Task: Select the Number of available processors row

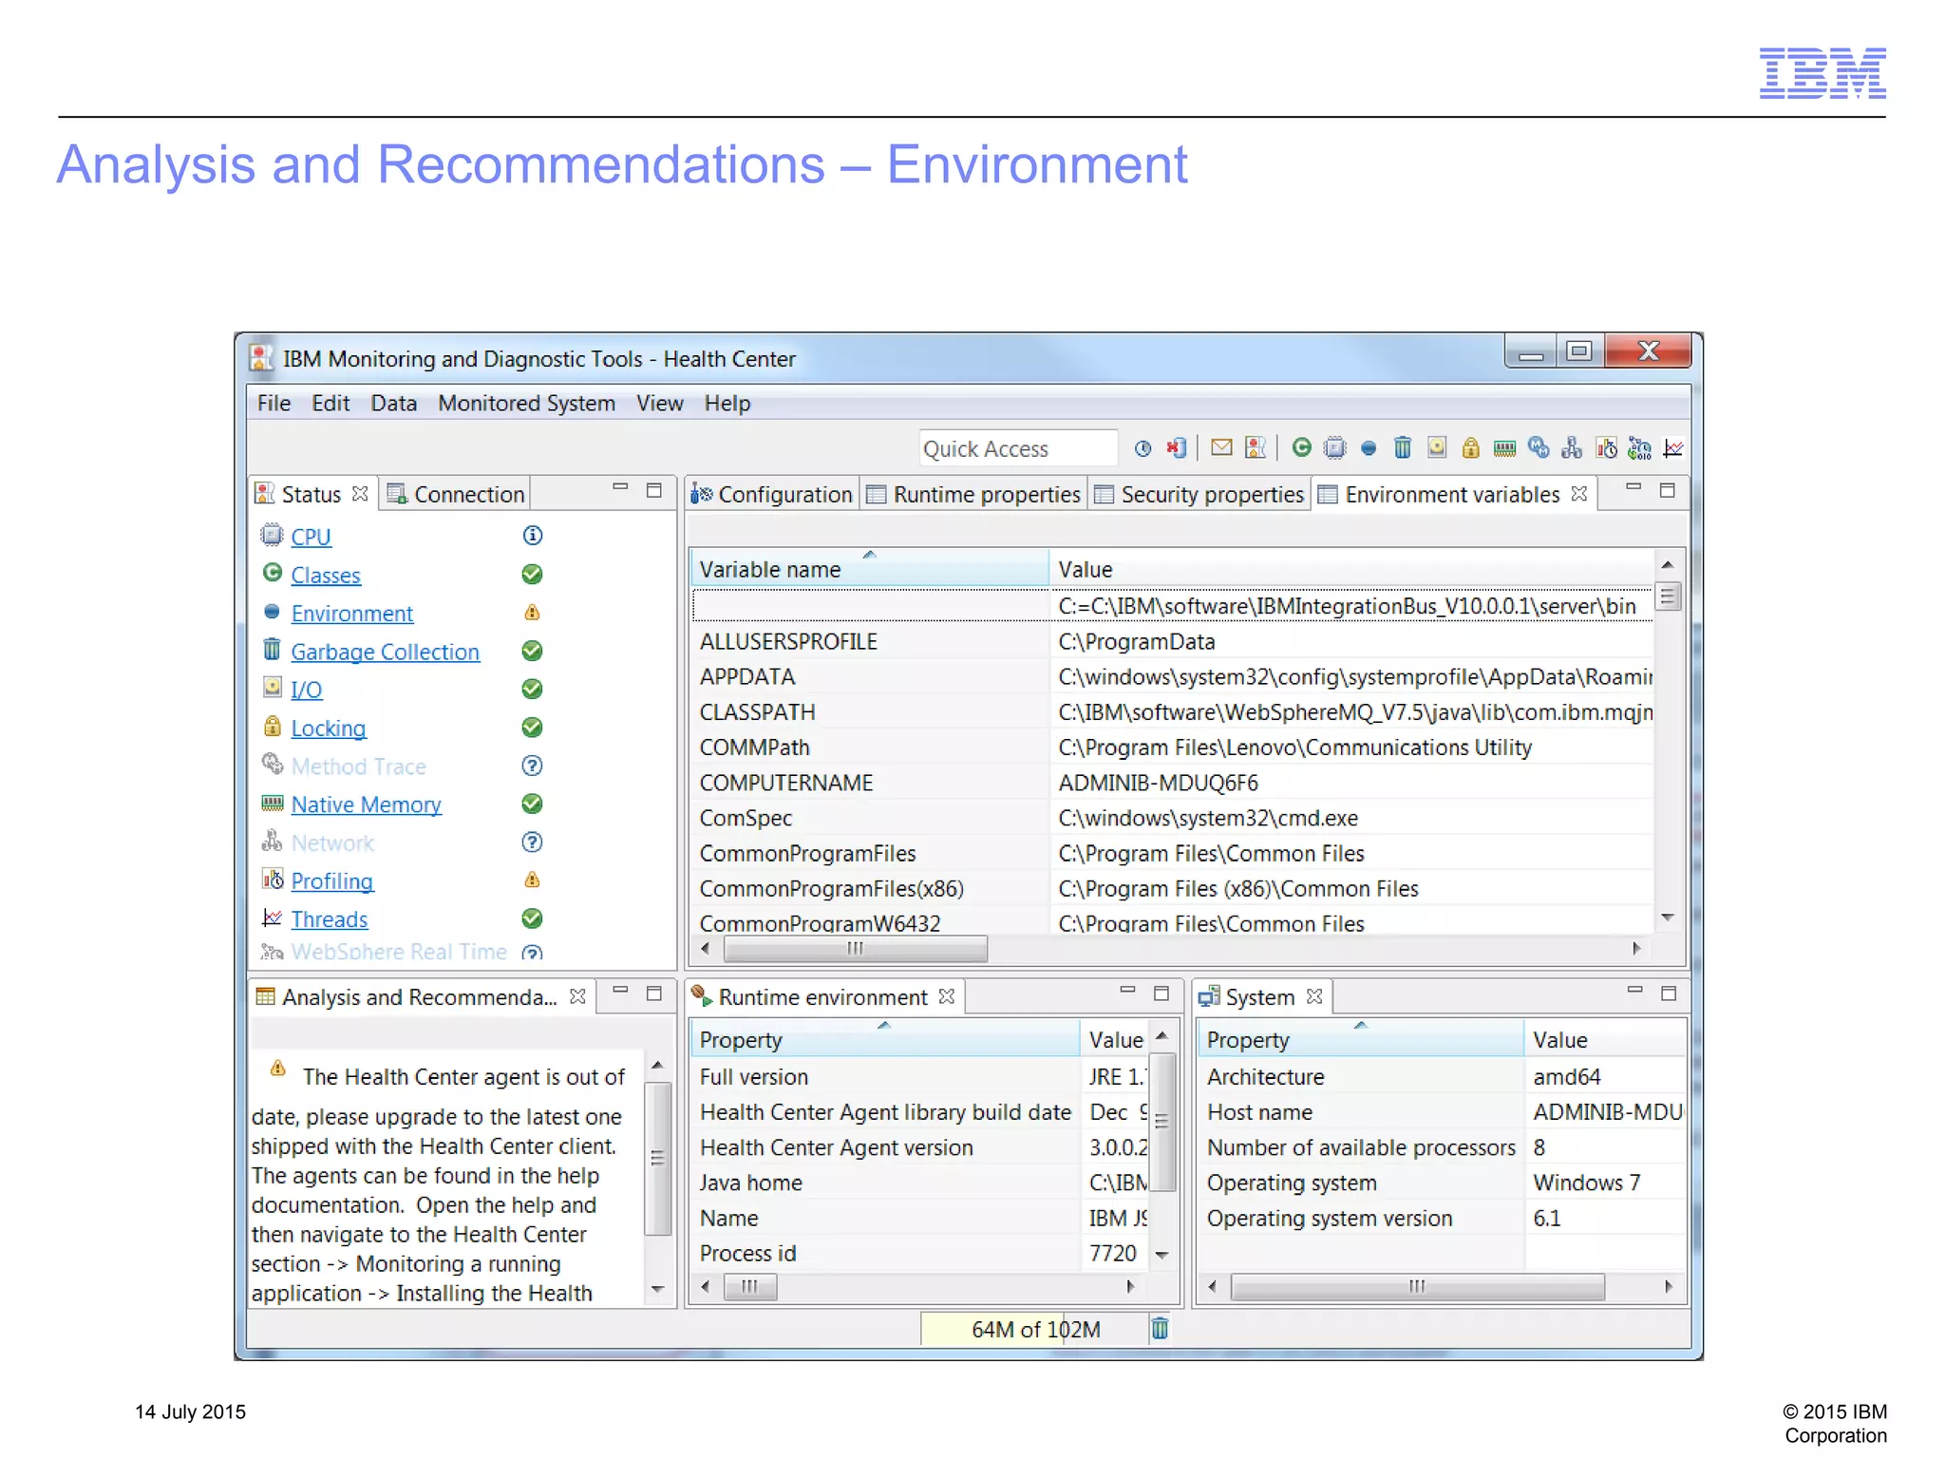Action: pos(1442,1147)
